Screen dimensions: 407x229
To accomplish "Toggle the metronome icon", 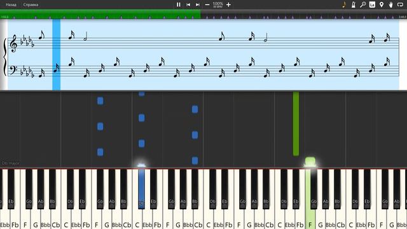I will [354, 4].
